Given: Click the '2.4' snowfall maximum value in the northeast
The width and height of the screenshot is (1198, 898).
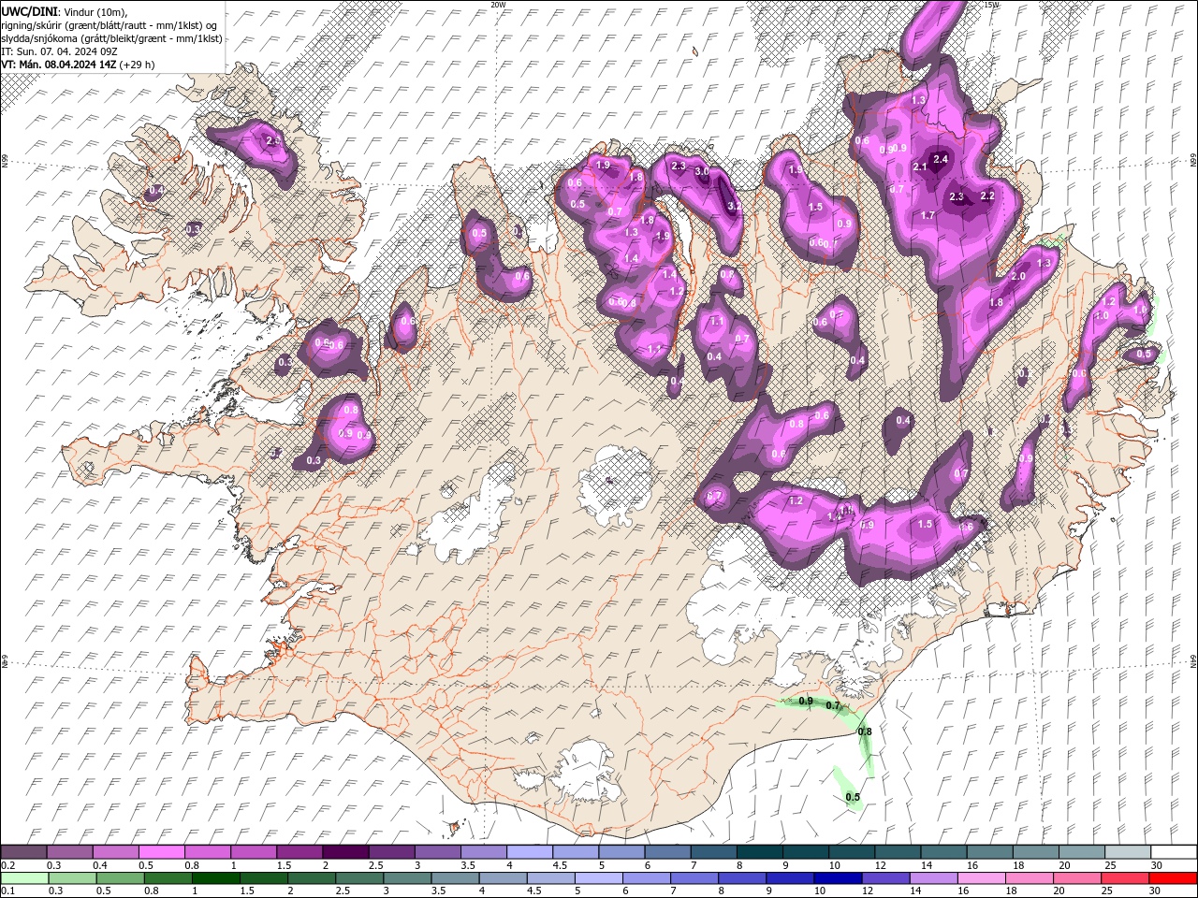Looking at the screenshot, I should tap(941, 160).
